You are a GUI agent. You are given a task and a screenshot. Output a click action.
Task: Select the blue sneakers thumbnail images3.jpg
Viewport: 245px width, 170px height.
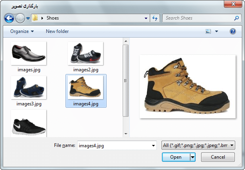(x=29, y=87)
